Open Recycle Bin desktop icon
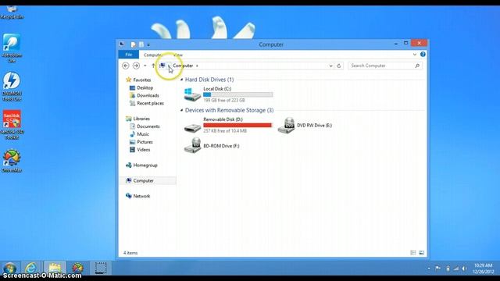 [12, 12]
